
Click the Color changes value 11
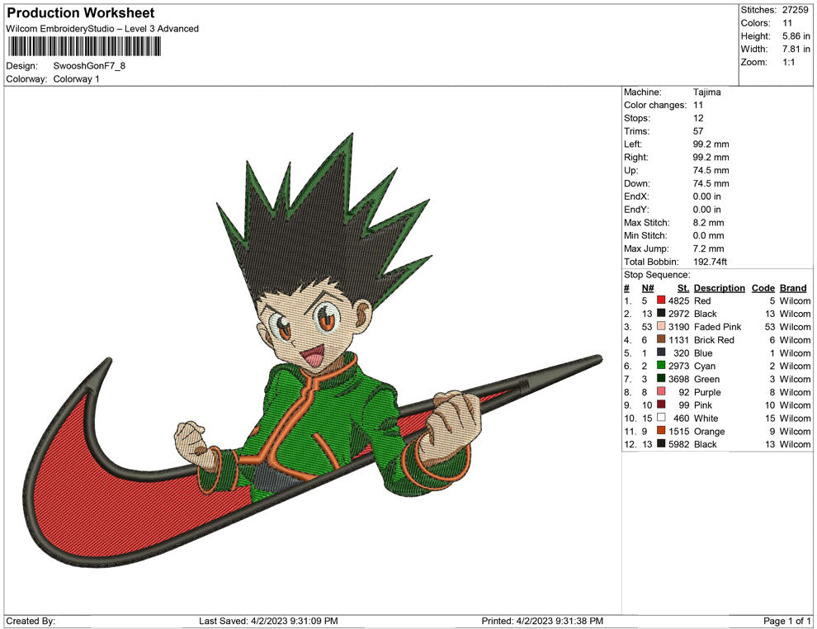click(x=697, y=105)
